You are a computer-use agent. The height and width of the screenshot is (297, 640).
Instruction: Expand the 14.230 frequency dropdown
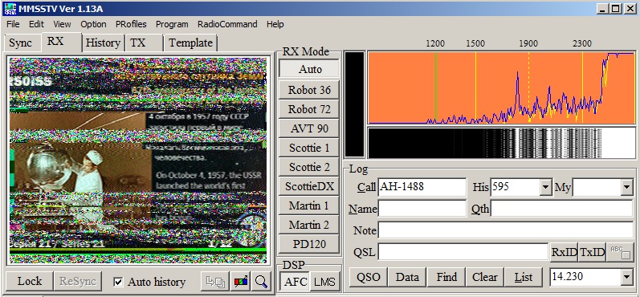pyautogui.click(x=627, y=278)
